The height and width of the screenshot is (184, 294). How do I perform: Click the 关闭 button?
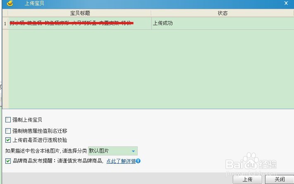280,179
